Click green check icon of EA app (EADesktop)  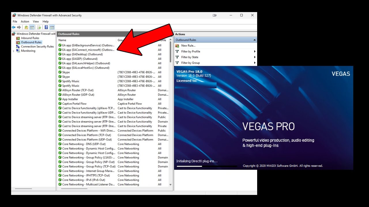coord(60,54)
